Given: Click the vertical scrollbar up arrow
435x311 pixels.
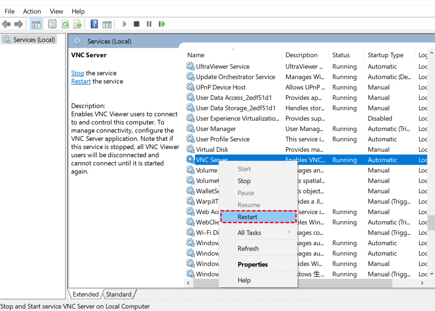Looking at the screenshot, I should coord(432,53).
